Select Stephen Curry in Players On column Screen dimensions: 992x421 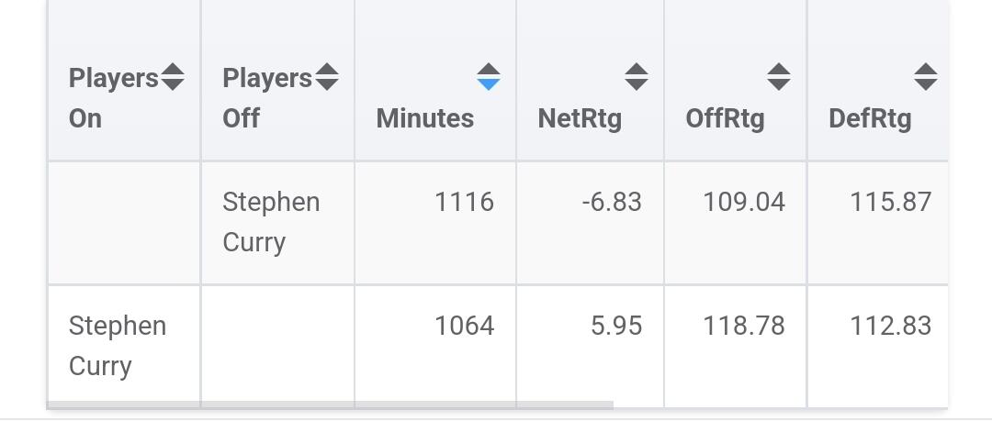(118, 346)
